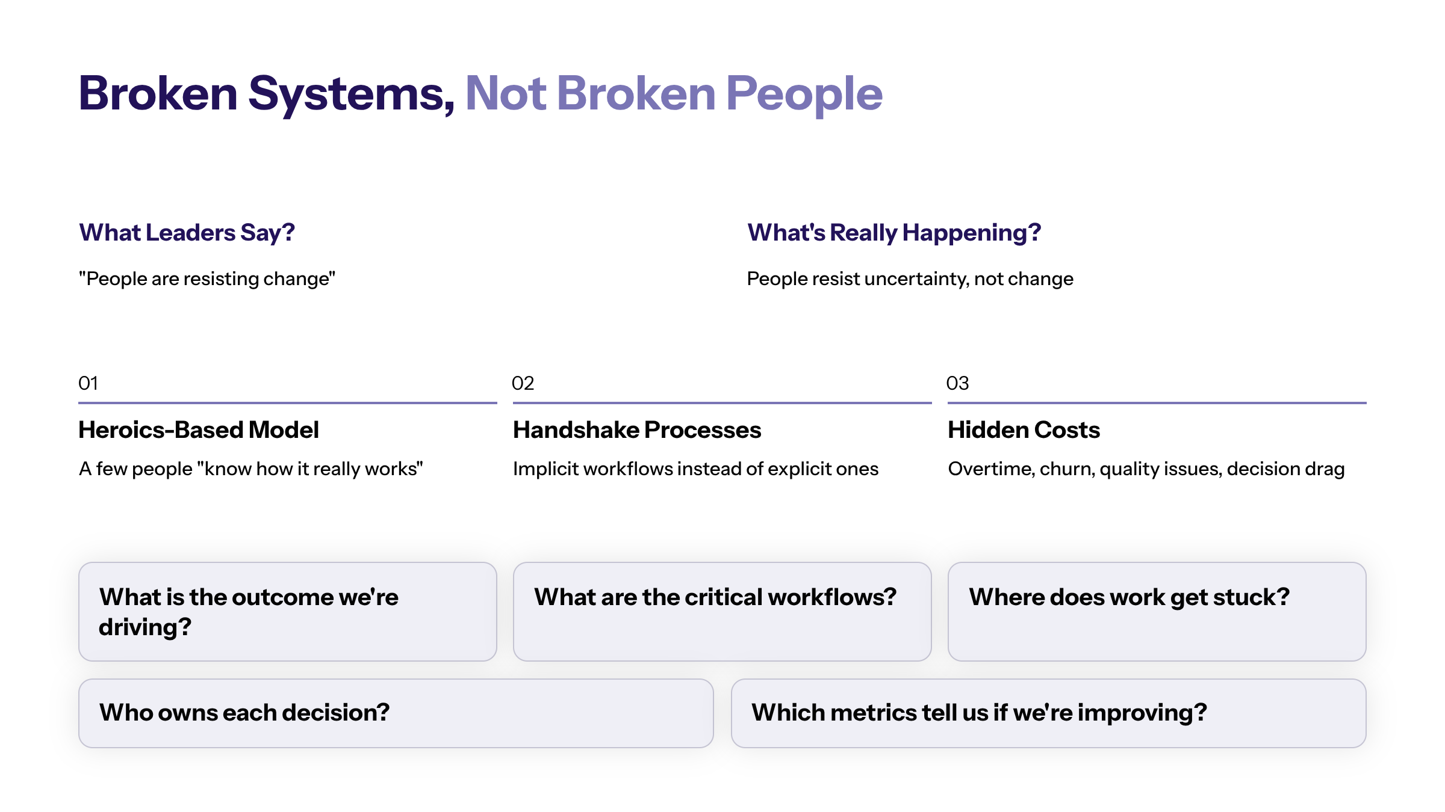The width and height of the screenshot is (1445, 812).
Task: Click the "What's Really Happening?" heading
Action: click(893, 233)
